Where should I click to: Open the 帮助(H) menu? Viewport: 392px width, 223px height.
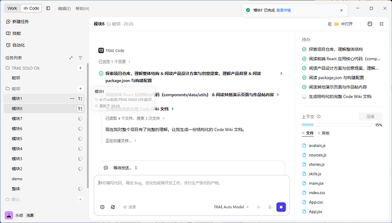(x=82, y=9)
